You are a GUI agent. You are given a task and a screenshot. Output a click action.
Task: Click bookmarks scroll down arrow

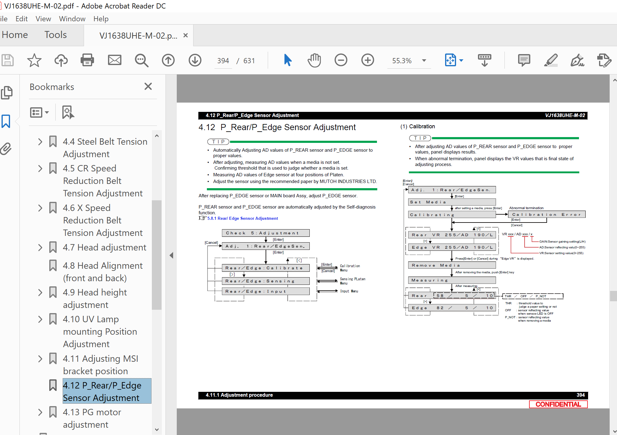pos(157,430)
